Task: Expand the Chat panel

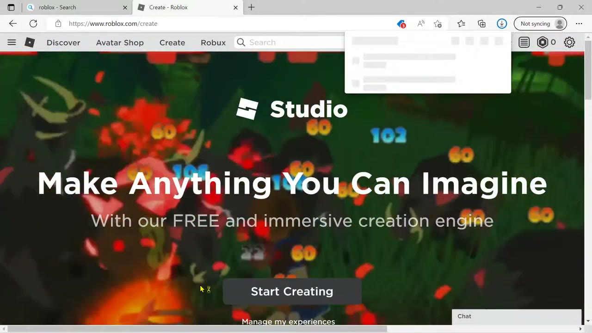Action: tap(517, 316)
